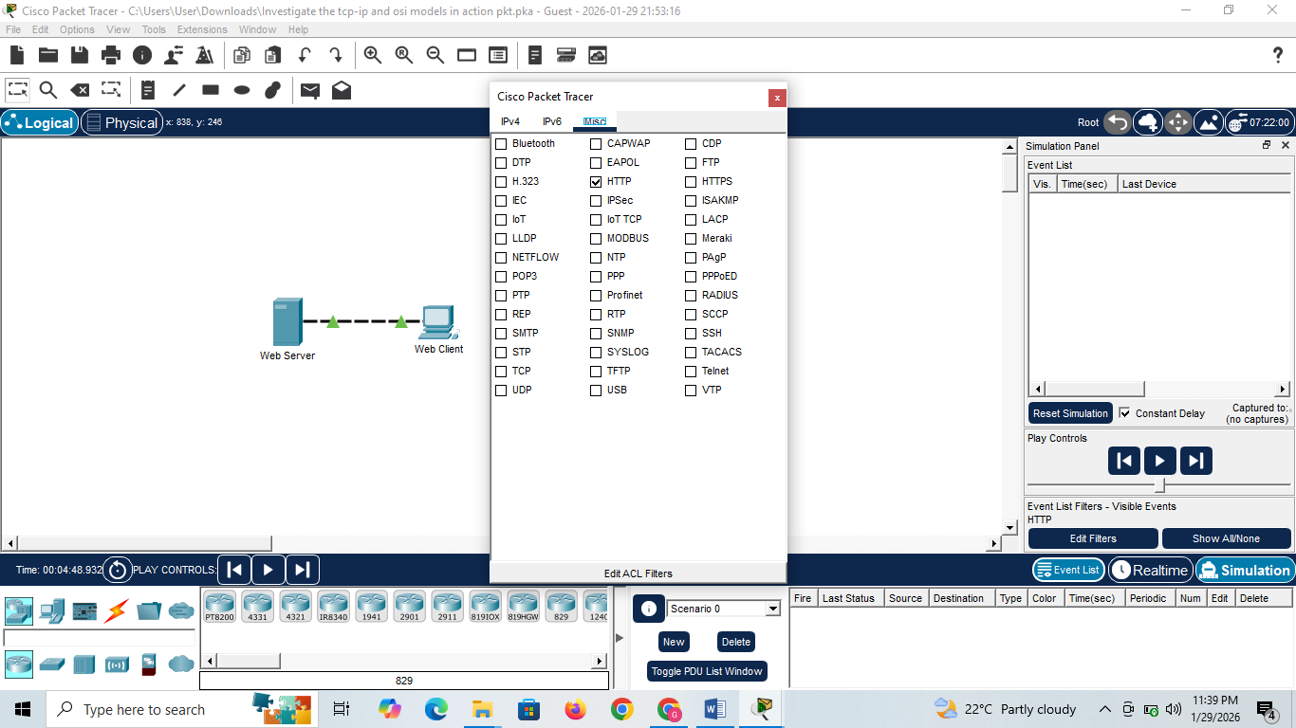The width and height of the screenshot is (1296, 728).
Task: Click the Zoom In icon
Action: 373,55
